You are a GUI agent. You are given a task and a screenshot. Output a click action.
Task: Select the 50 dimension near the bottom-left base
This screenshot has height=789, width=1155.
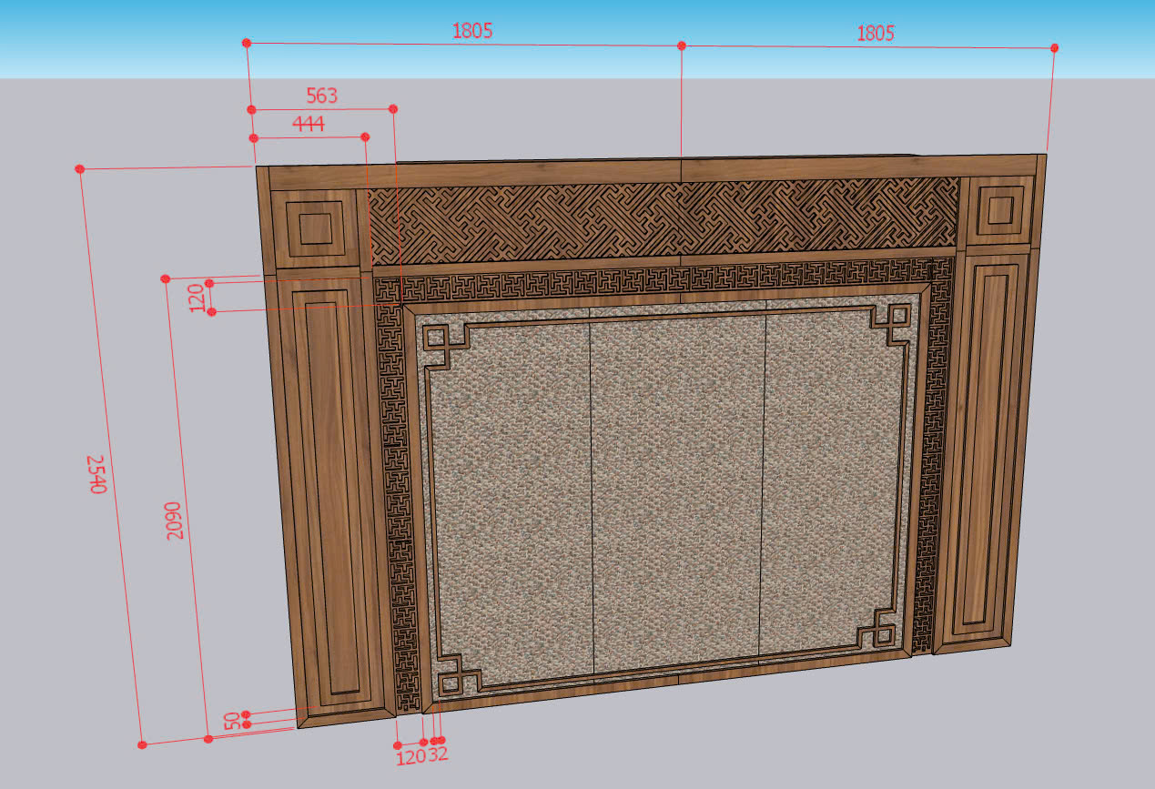[230, 721]
